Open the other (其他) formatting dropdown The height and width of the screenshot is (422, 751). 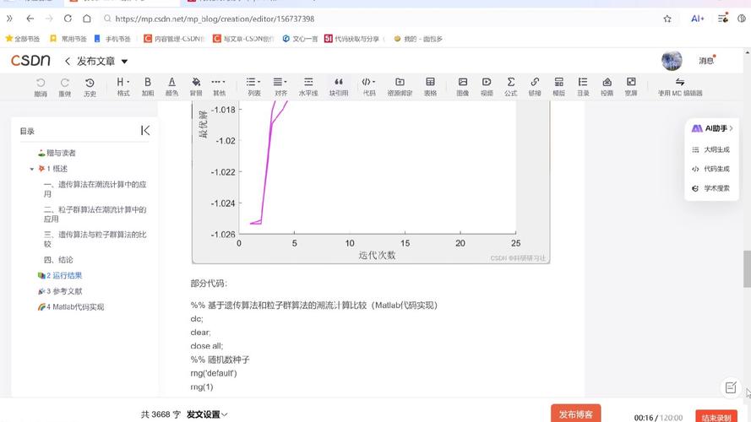pyautogui.click(x=219, y=87)
